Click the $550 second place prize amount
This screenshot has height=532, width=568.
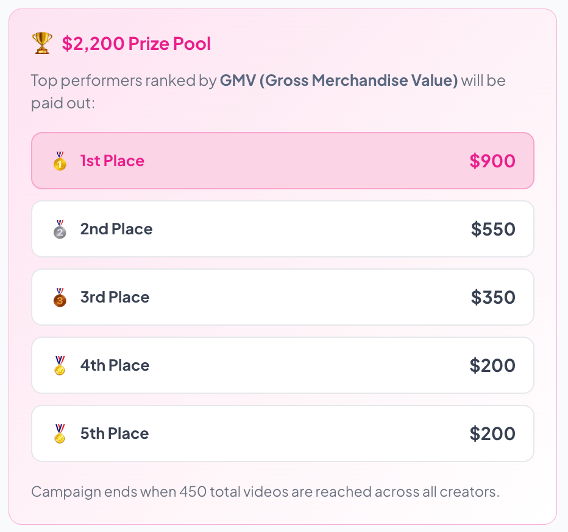(493, 229)
